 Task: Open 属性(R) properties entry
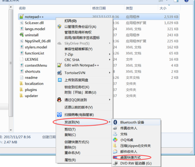coord(70,160)
